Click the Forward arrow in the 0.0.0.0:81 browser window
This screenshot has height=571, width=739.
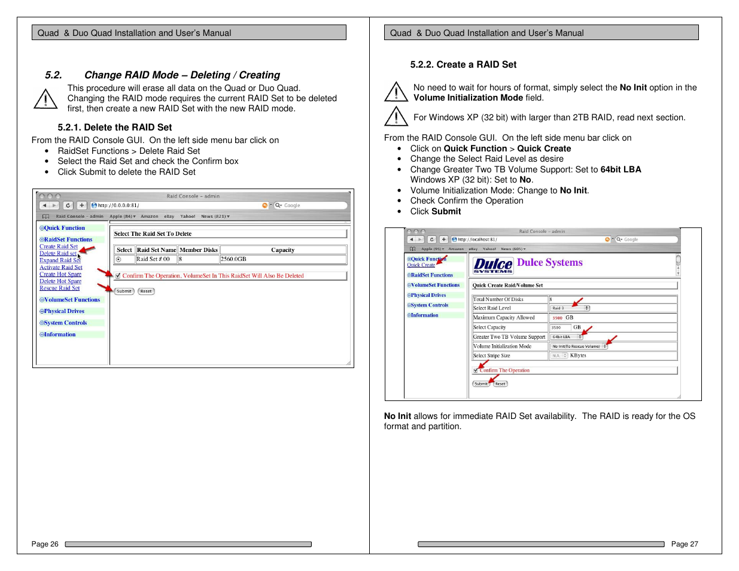tap(54, 205)
